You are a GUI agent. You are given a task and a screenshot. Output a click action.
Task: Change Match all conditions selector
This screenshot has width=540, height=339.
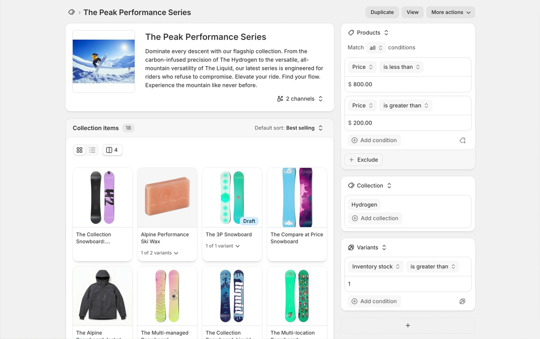pos(376,48)
